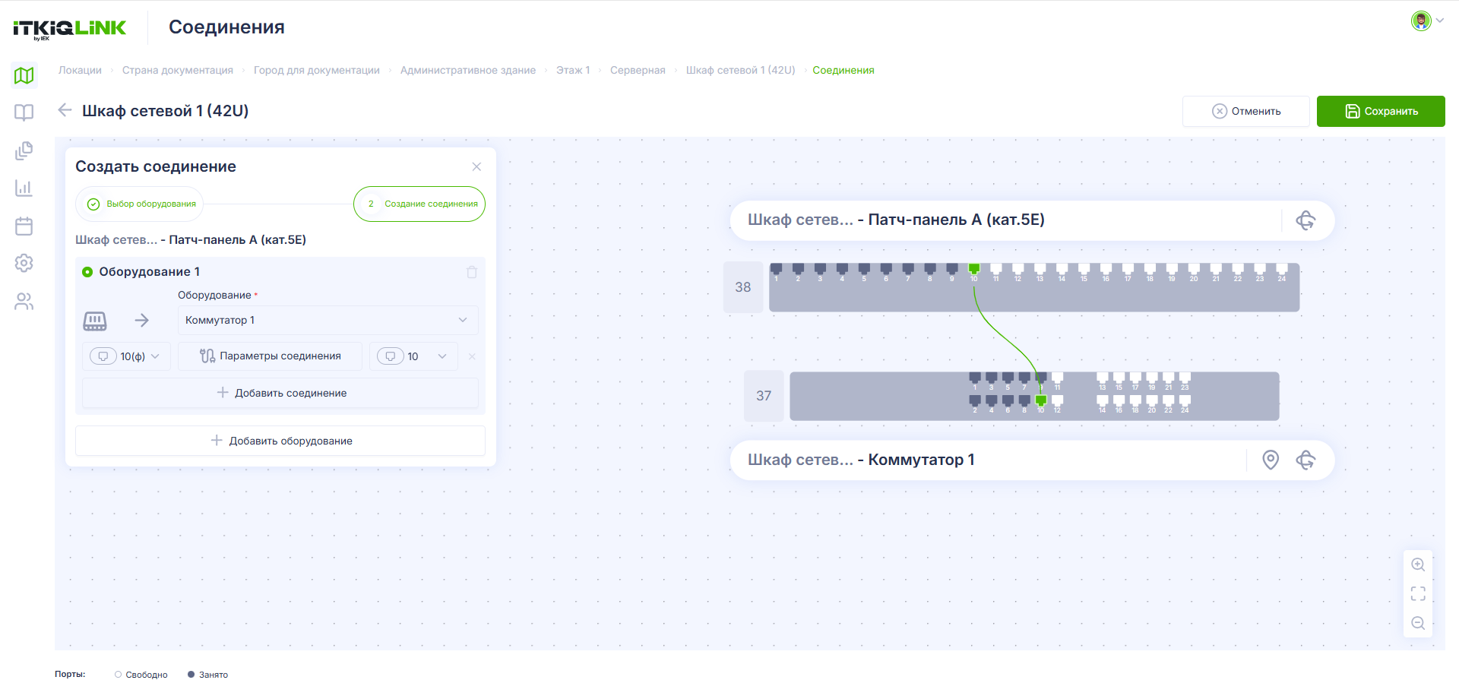1459x699 pixels.
Task: Click rack unit label 38
Action: tap(743, 287)
